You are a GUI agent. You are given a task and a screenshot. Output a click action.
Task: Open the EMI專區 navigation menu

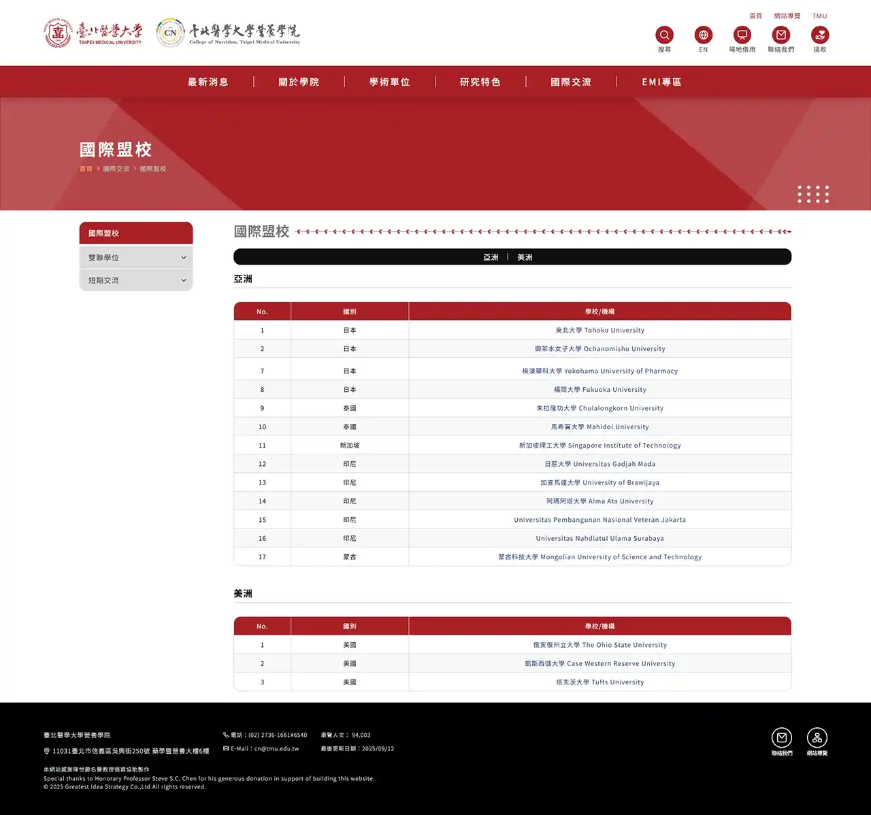pos(661,82)
